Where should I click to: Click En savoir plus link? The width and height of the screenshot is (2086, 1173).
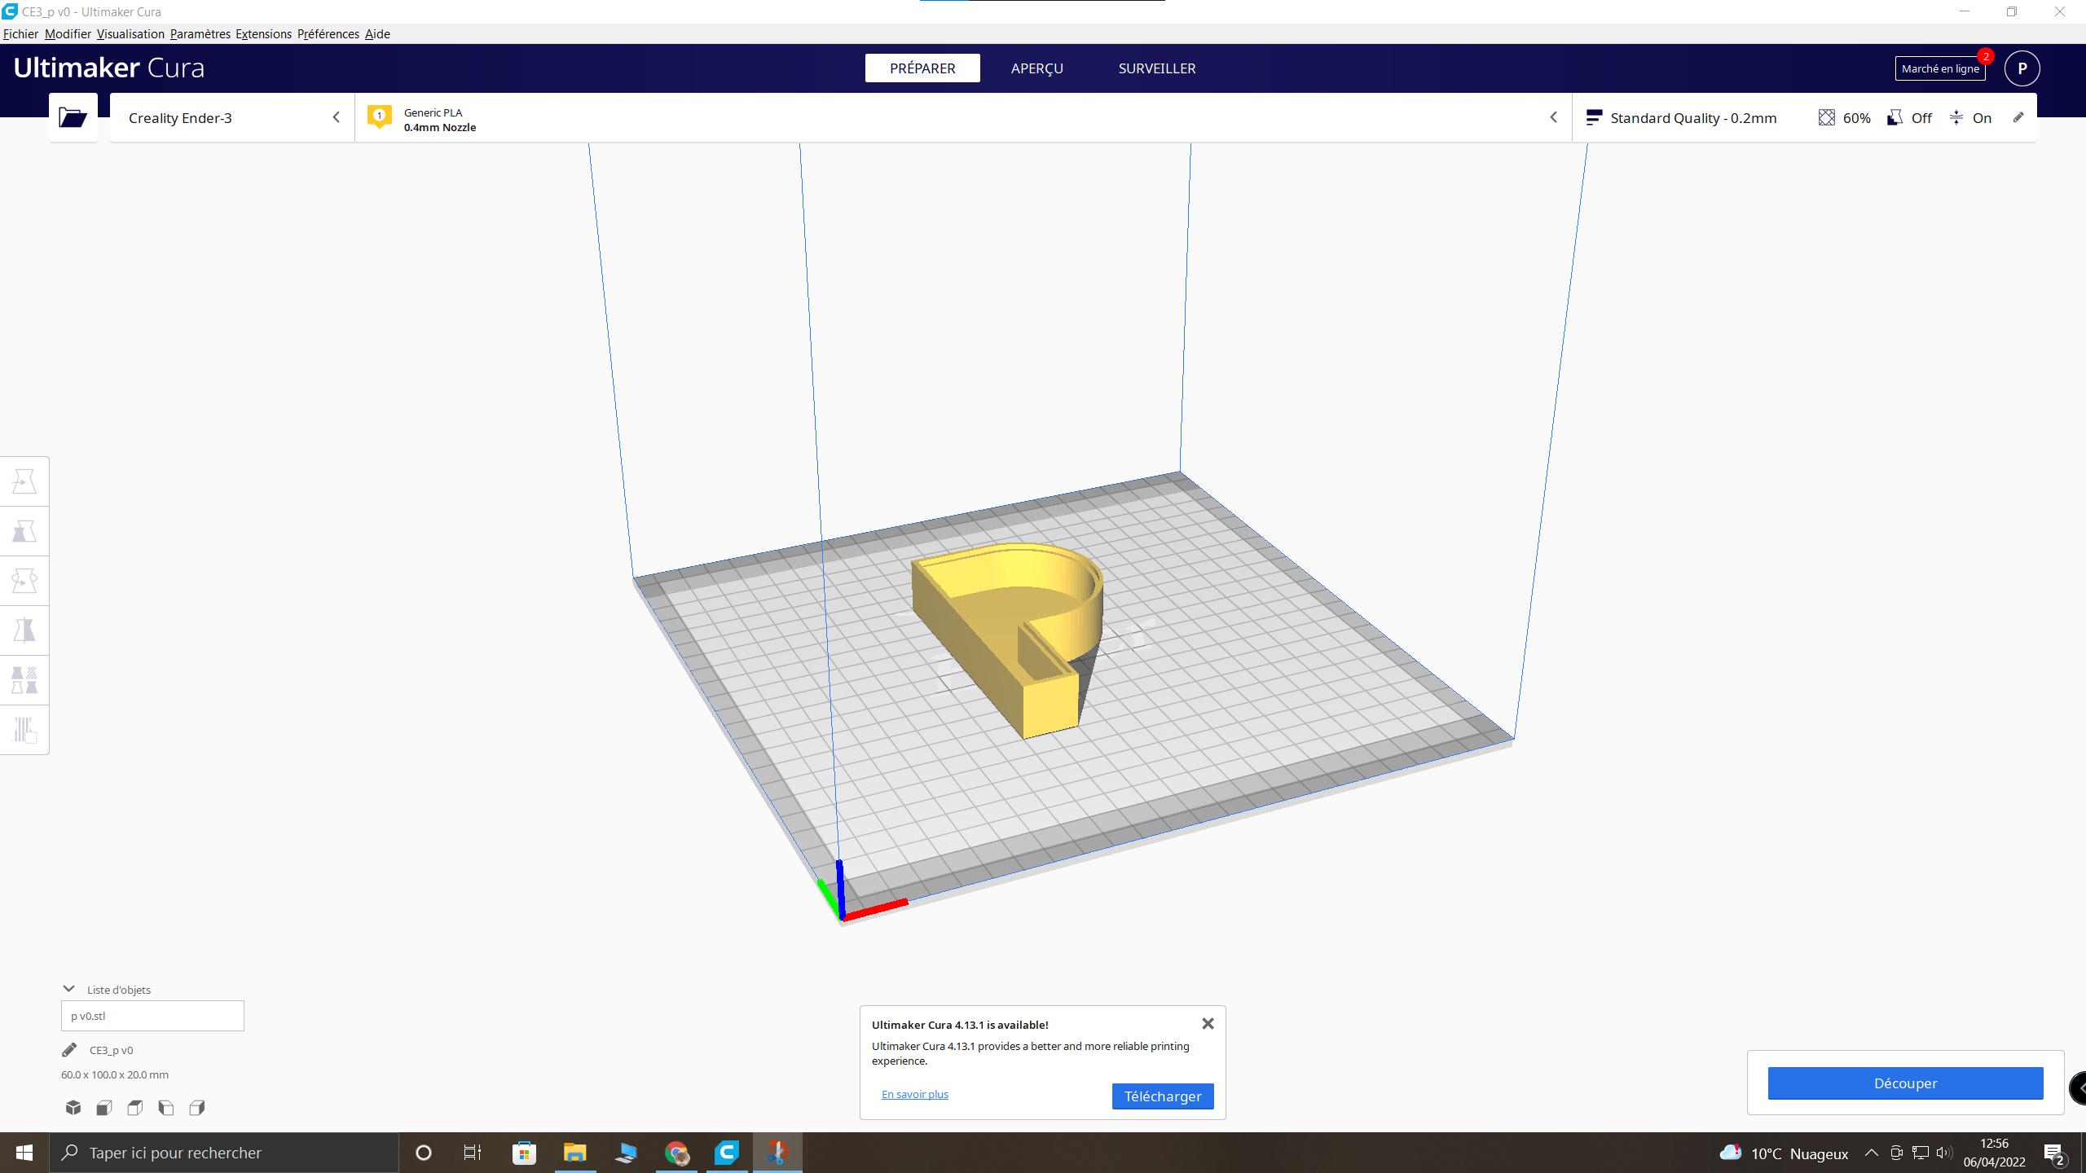(x=914, y=1094)
